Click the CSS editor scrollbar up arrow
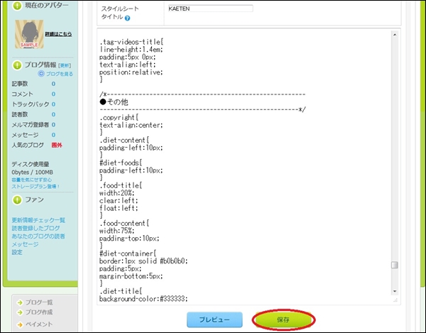426x333 pixels. pos(395,35)
